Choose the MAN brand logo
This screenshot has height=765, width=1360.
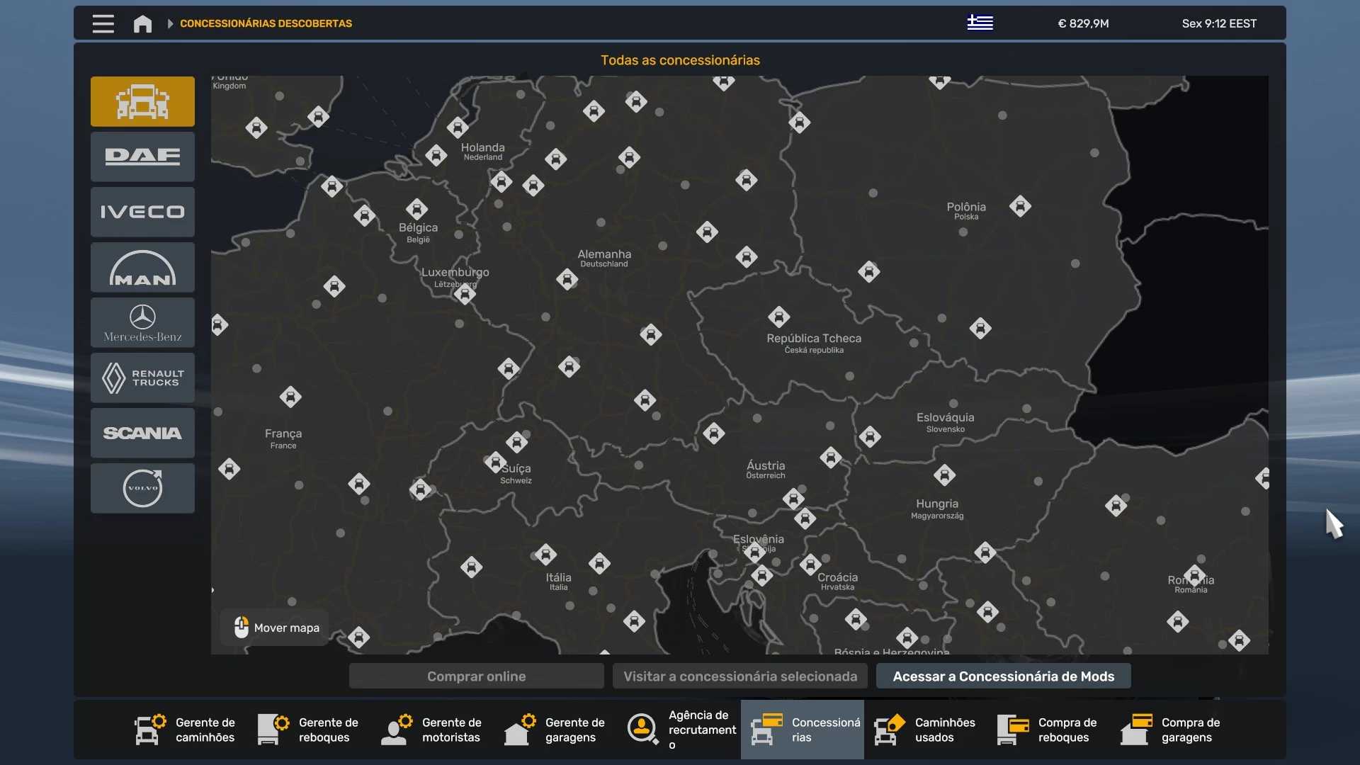(x=142, y=267)
